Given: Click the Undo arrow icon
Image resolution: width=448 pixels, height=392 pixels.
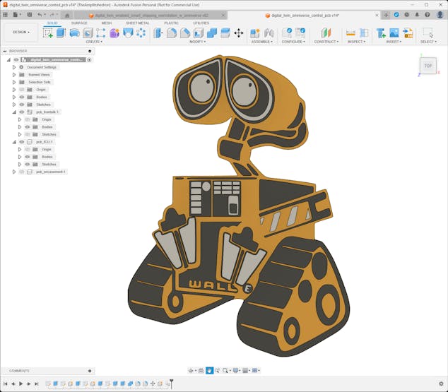Looking at the screenshot, I should (x=40, y=14).
